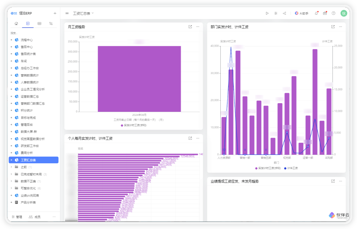Switch to the document list tab icon
357x229 pixels.
coord(28,24)
